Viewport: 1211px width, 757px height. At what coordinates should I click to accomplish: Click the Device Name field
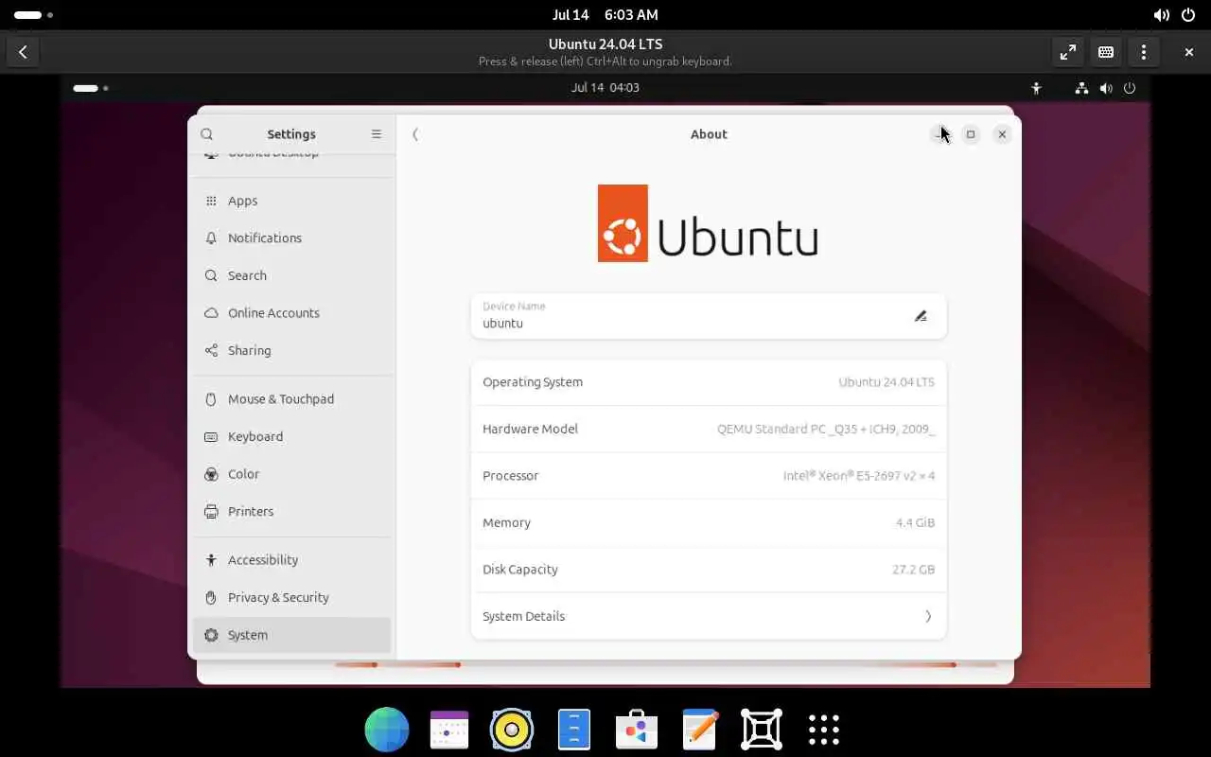click(709, 316)
